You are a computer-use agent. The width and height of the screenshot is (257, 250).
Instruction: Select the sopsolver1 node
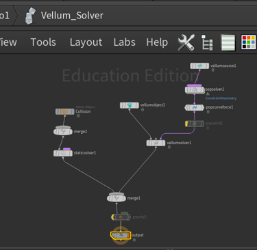[x=195, y=90]
